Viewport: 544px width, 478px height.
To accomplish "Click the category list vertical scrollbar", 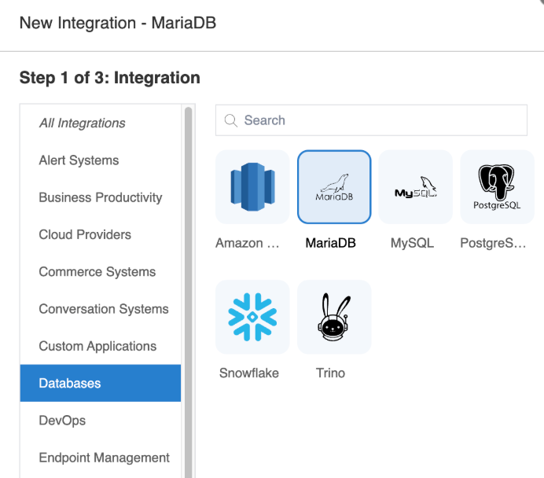I will (x=189, y=292).
